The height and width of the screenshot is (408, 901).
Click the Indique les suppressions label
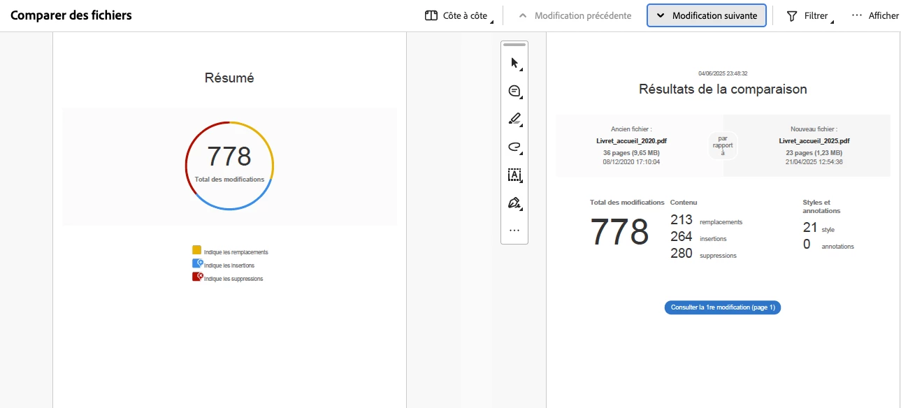[233, 279]
